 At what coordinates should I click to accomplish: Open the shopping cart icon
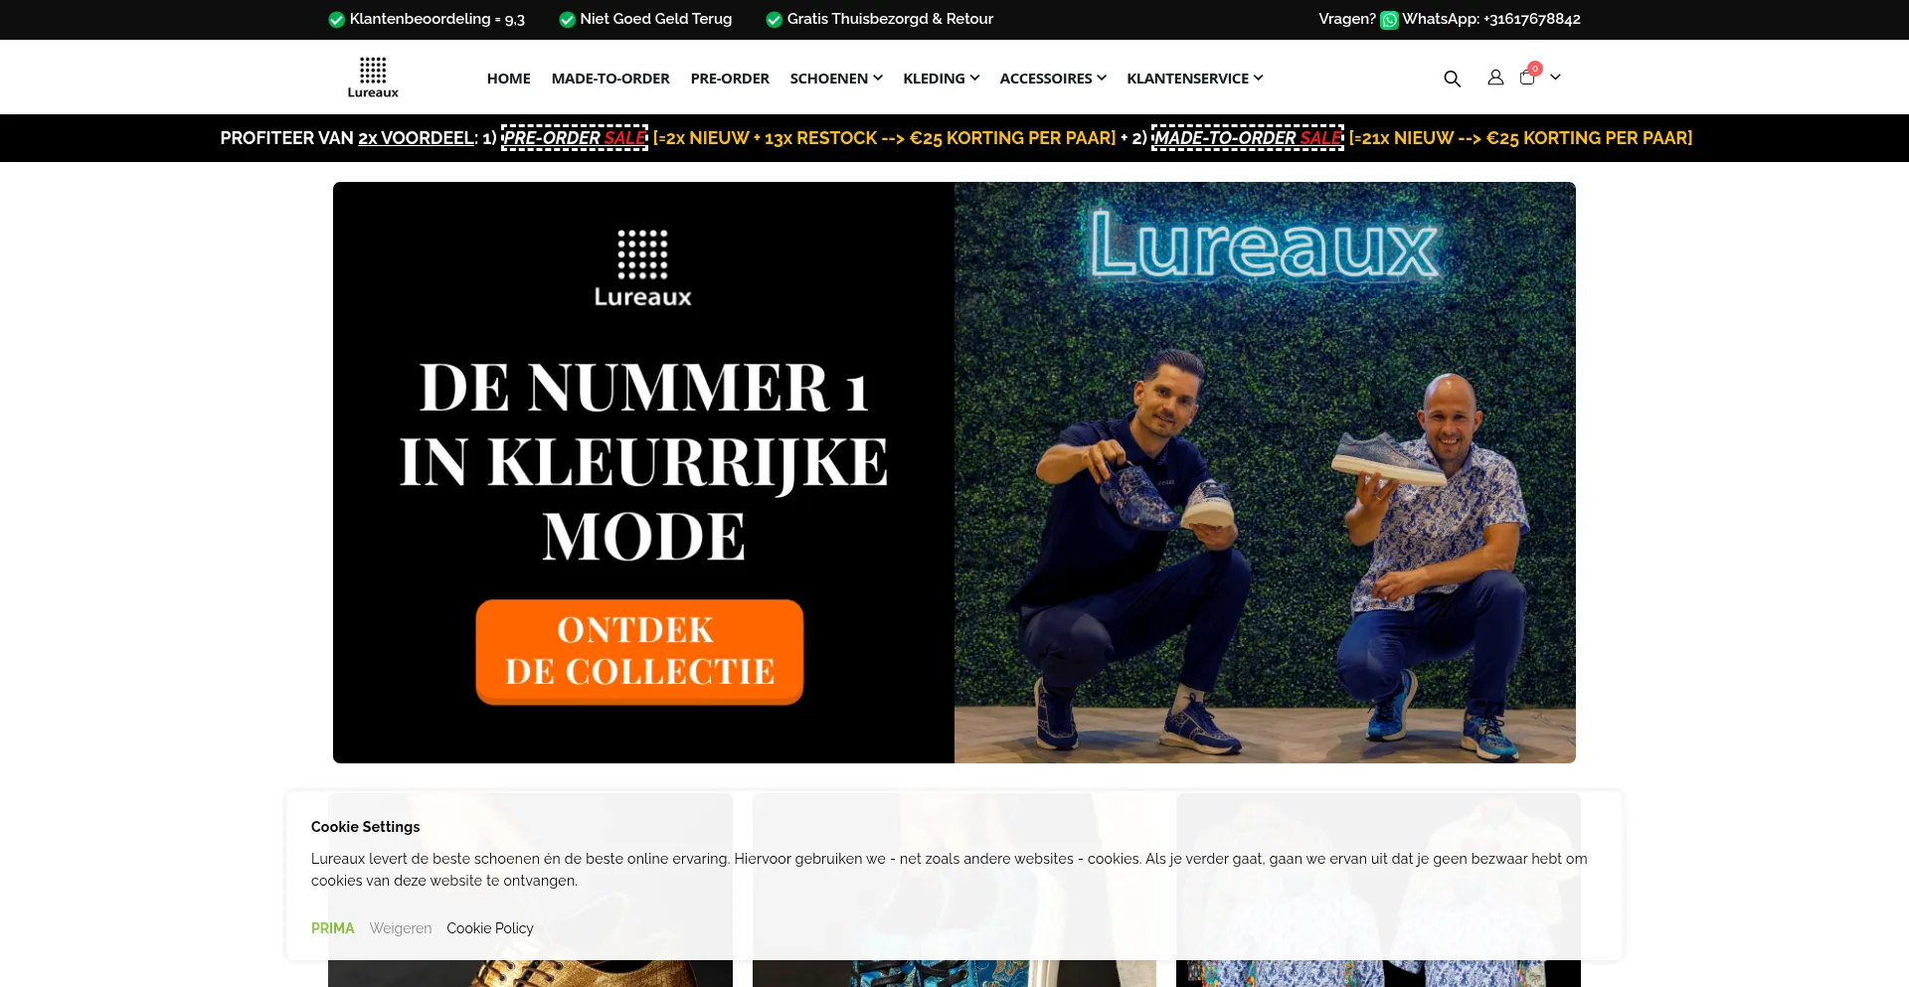pyautogui.click(x=1527, y=78)
